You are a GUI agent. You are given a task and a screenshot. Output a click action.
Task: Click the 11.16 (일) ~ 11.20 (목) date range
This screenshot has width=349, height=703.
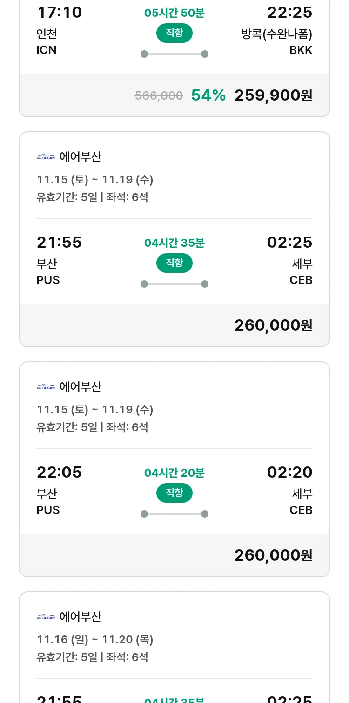[95, 640]
